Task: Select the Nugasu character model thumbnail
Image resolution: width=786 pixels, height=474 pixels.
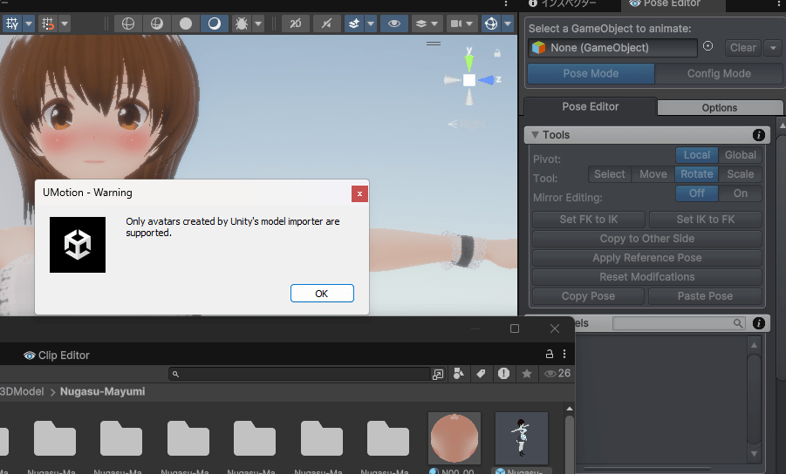Action: coord(522,438)
